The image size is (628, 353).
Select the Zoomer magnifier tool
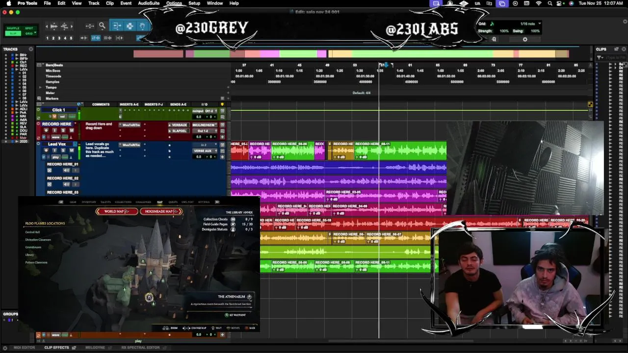click(x=102, y=26)
